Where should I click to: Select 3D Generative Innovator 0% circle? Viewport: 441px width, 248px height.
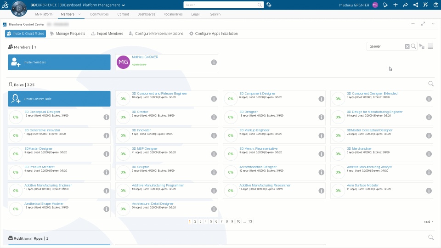pyautogui.click(x=16, y=135)
